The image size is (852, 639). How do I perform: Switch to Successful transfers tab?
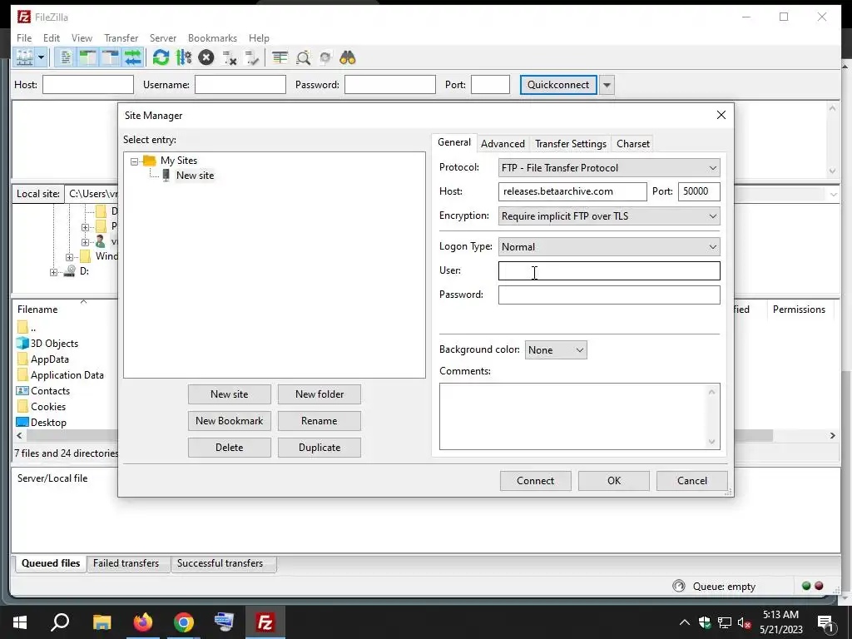[220, 563]
